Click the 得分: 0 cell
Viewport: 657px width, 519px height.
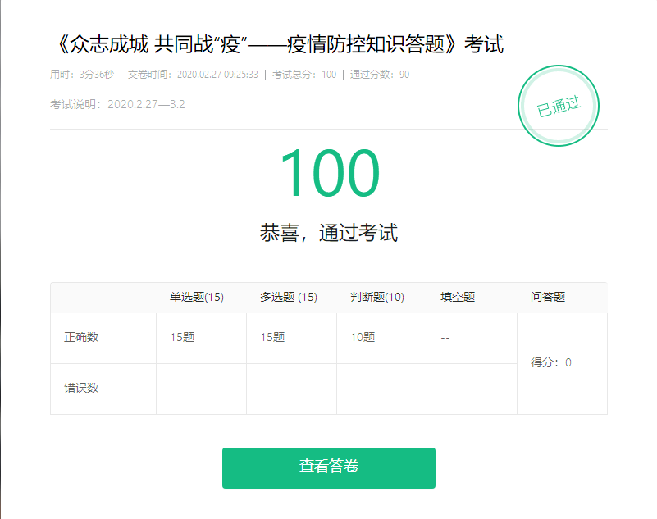[x=551, y=362]
